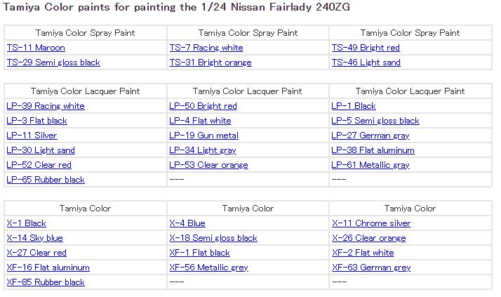Select the LP-52 Clear red link
Viewport: 501px width, 297px height.
pyautogui.click(x=39, y=165)
